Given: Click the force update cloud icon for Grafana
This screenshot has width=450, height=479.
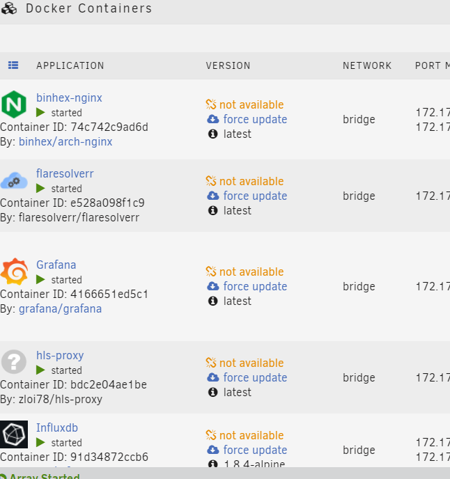Looking at the screenshot, I should pos(213,286).
